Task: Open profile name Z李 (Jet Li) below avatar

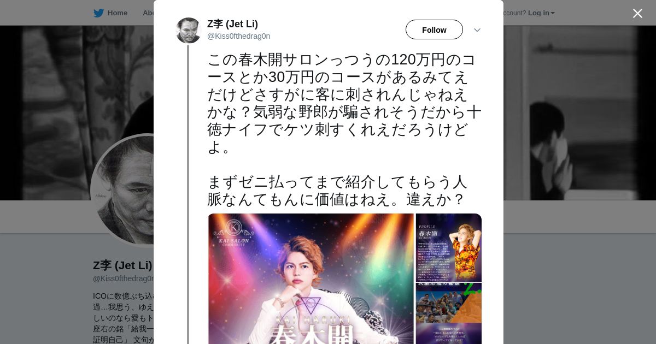Action: 122,265
